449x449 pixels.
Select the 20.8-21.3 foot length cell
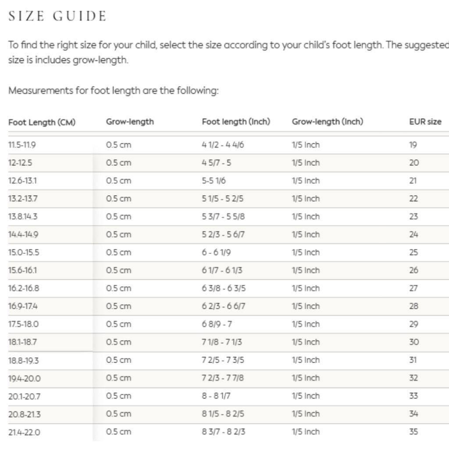[25, 414]
